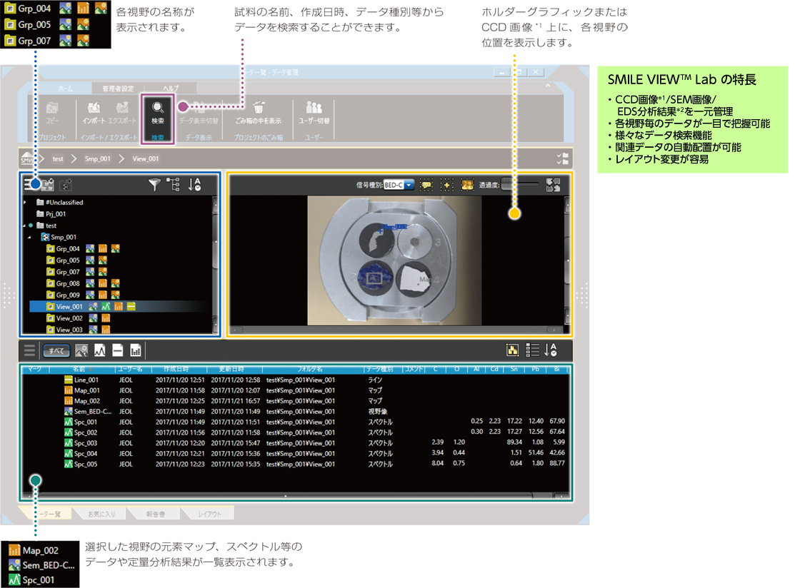Toggle the SEM image filter in the list toolbar
The width and height of the screenshot is (800, 588).
[81, 350]
